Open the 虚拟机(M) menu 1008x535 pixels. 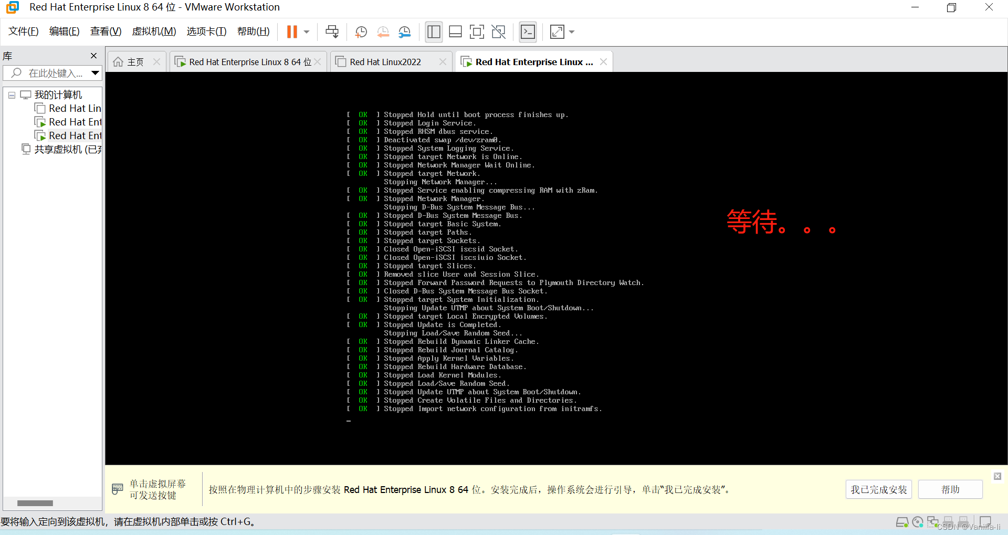coord(154,32)
